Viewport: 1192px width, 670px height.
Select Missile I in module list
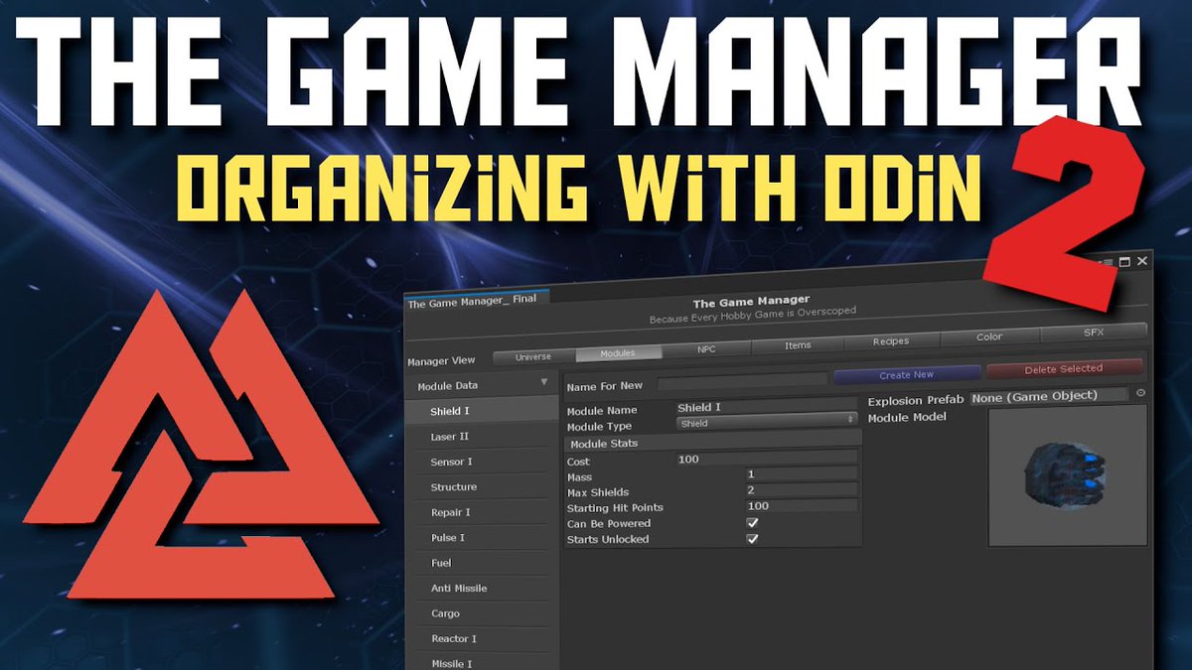[x=484, y=663]
